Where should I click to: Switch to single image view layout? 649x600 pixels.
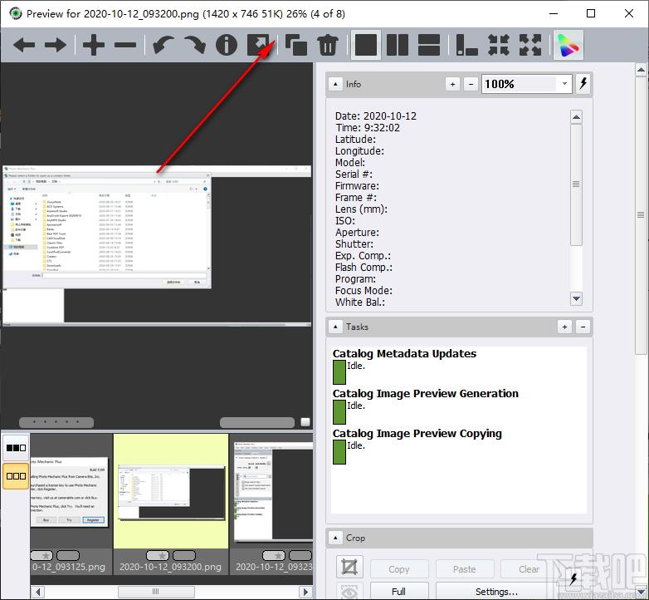pos(366,45)
